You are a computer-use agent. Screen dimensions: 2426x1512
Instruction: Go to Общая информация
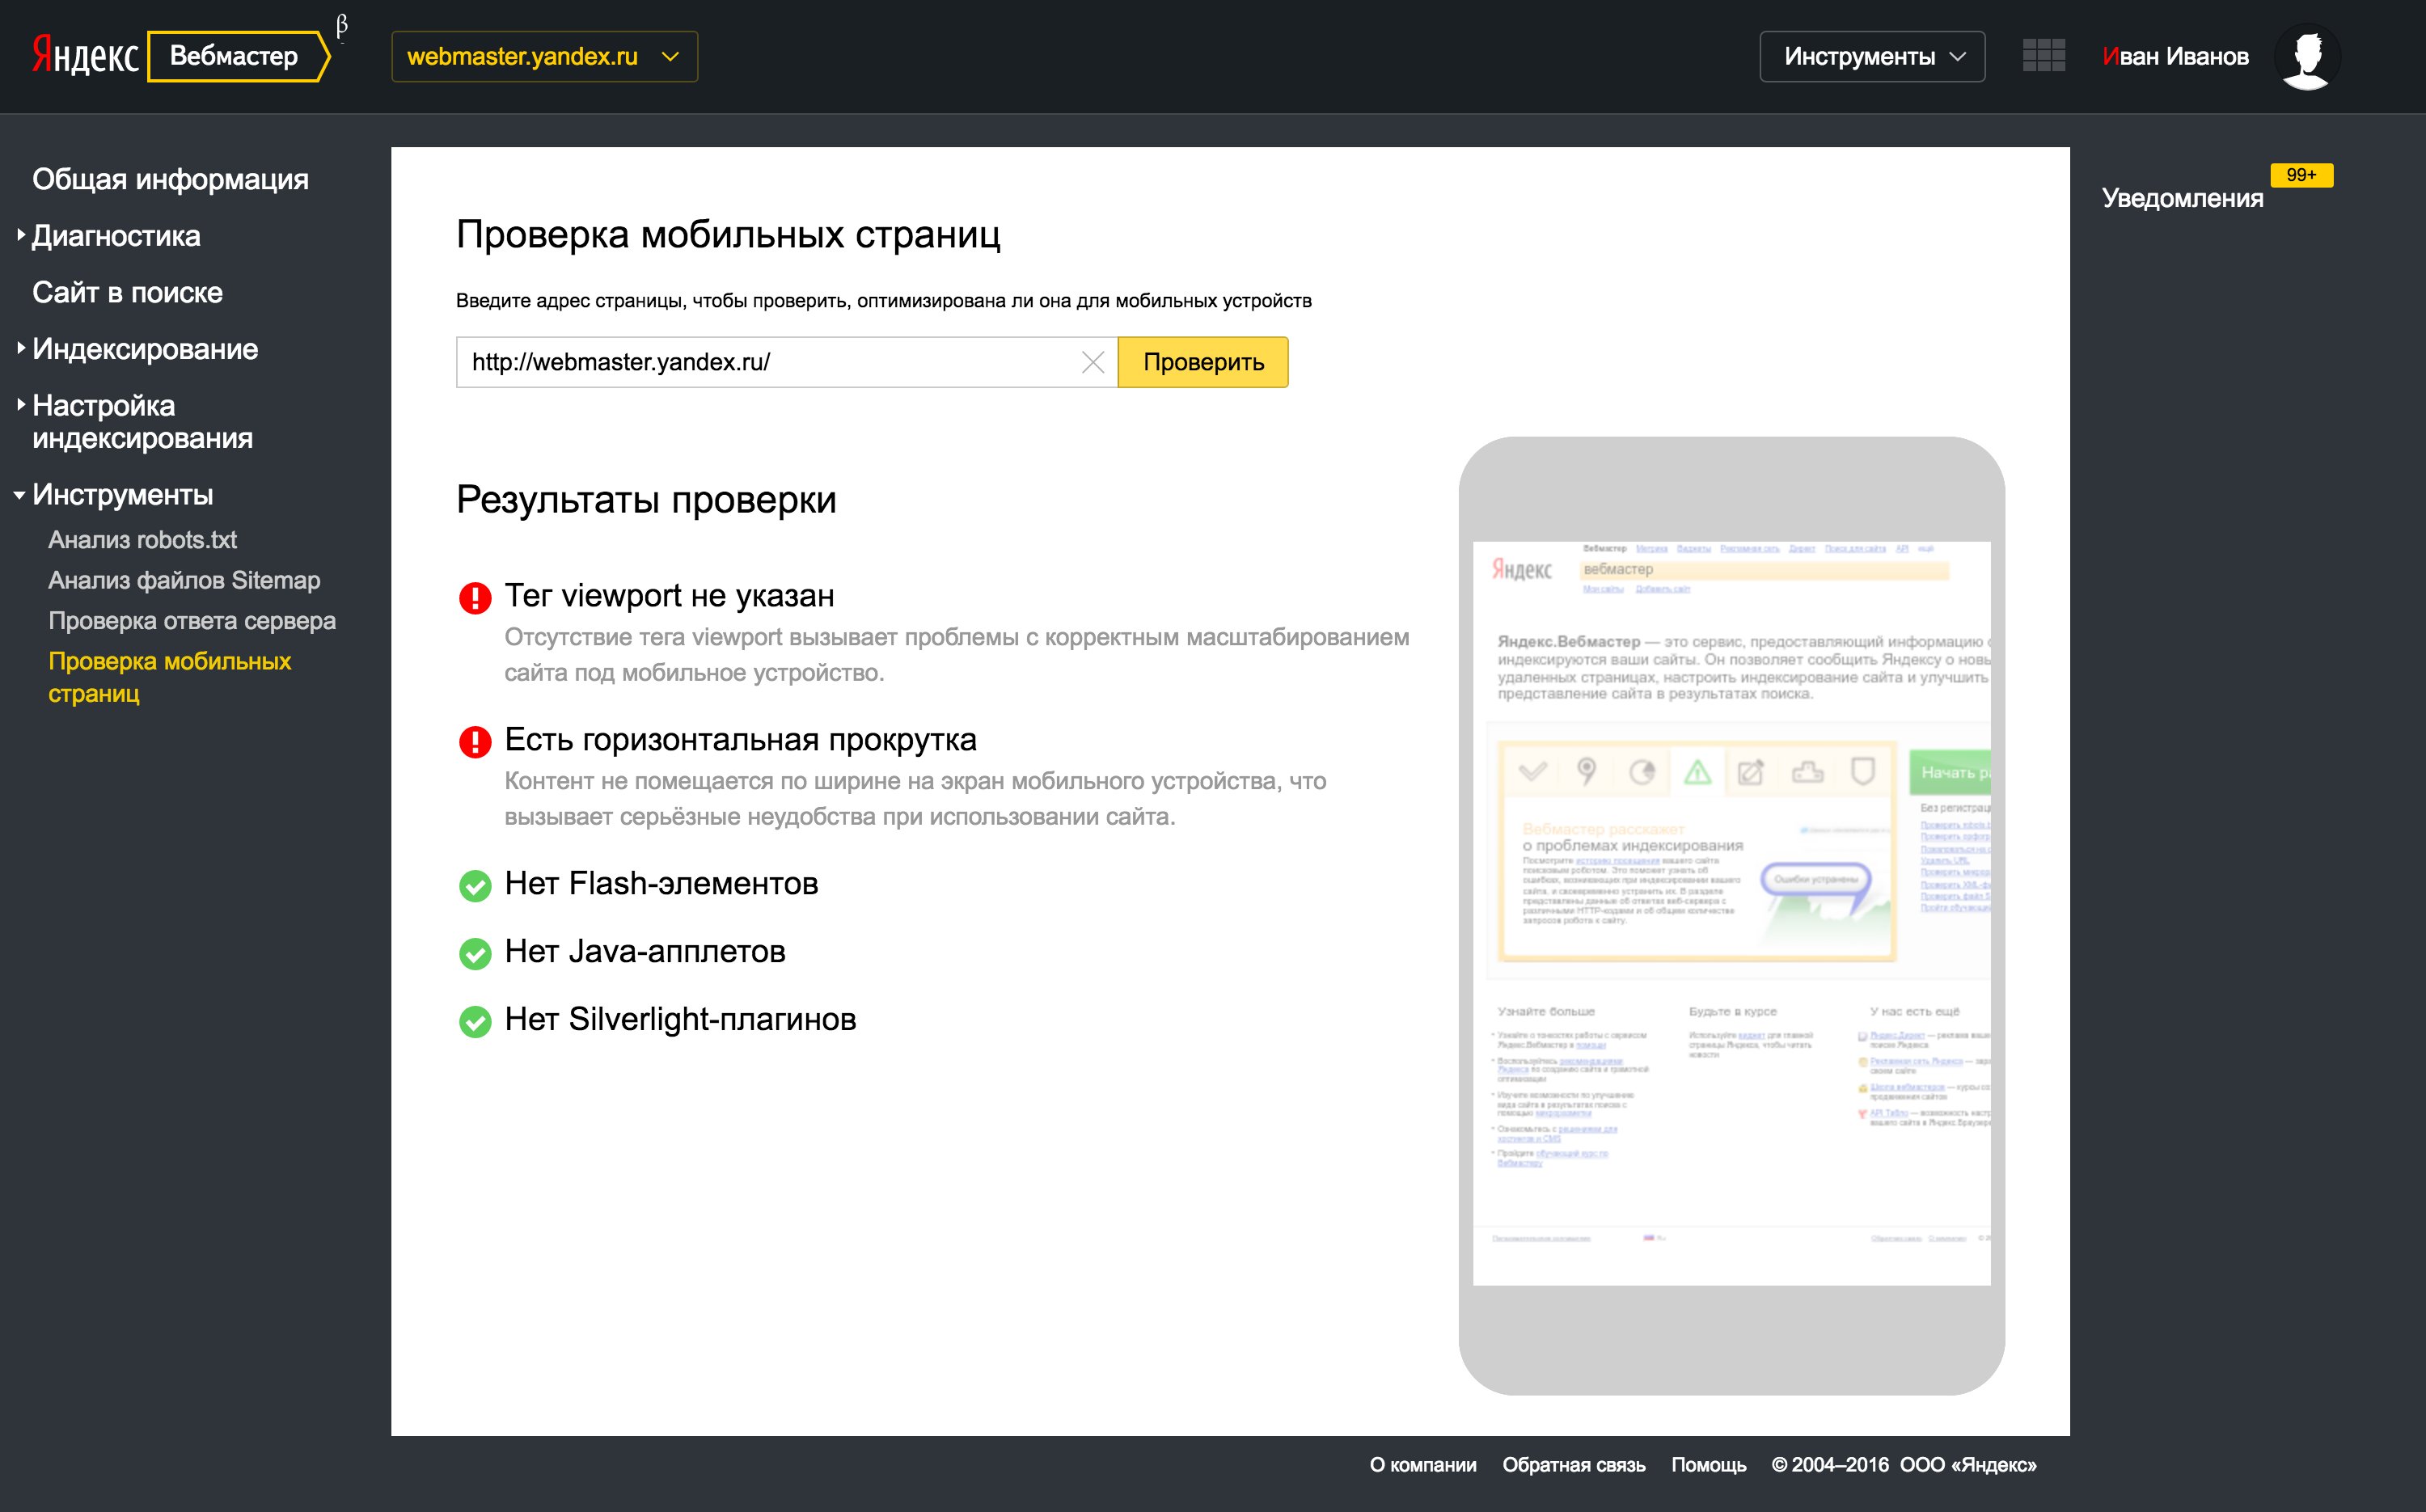point(170,179)
